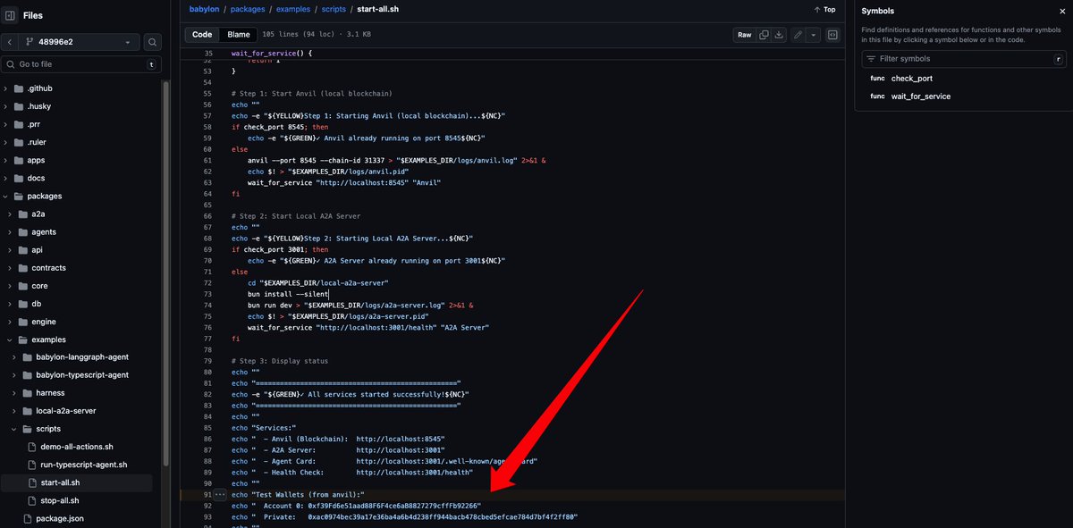Click the search magnifier next to branch selector
Viewport: 1073px width, 528px height.
pos(153,42)
